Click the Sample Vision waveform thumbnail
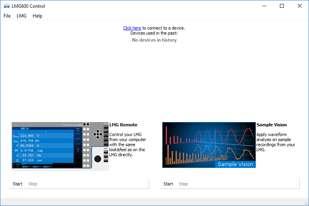The width and height of the screenshot is (309, 206). coord(209,145)
